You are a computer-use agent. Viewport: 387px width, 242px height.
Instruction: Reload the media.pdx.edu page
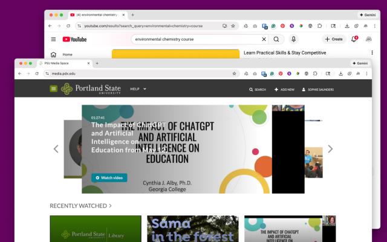pyautogui.click(x=37, y=74)
